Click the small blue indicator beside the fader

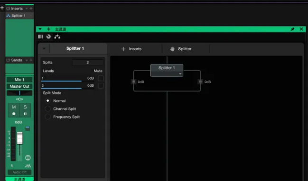point(28,128)
